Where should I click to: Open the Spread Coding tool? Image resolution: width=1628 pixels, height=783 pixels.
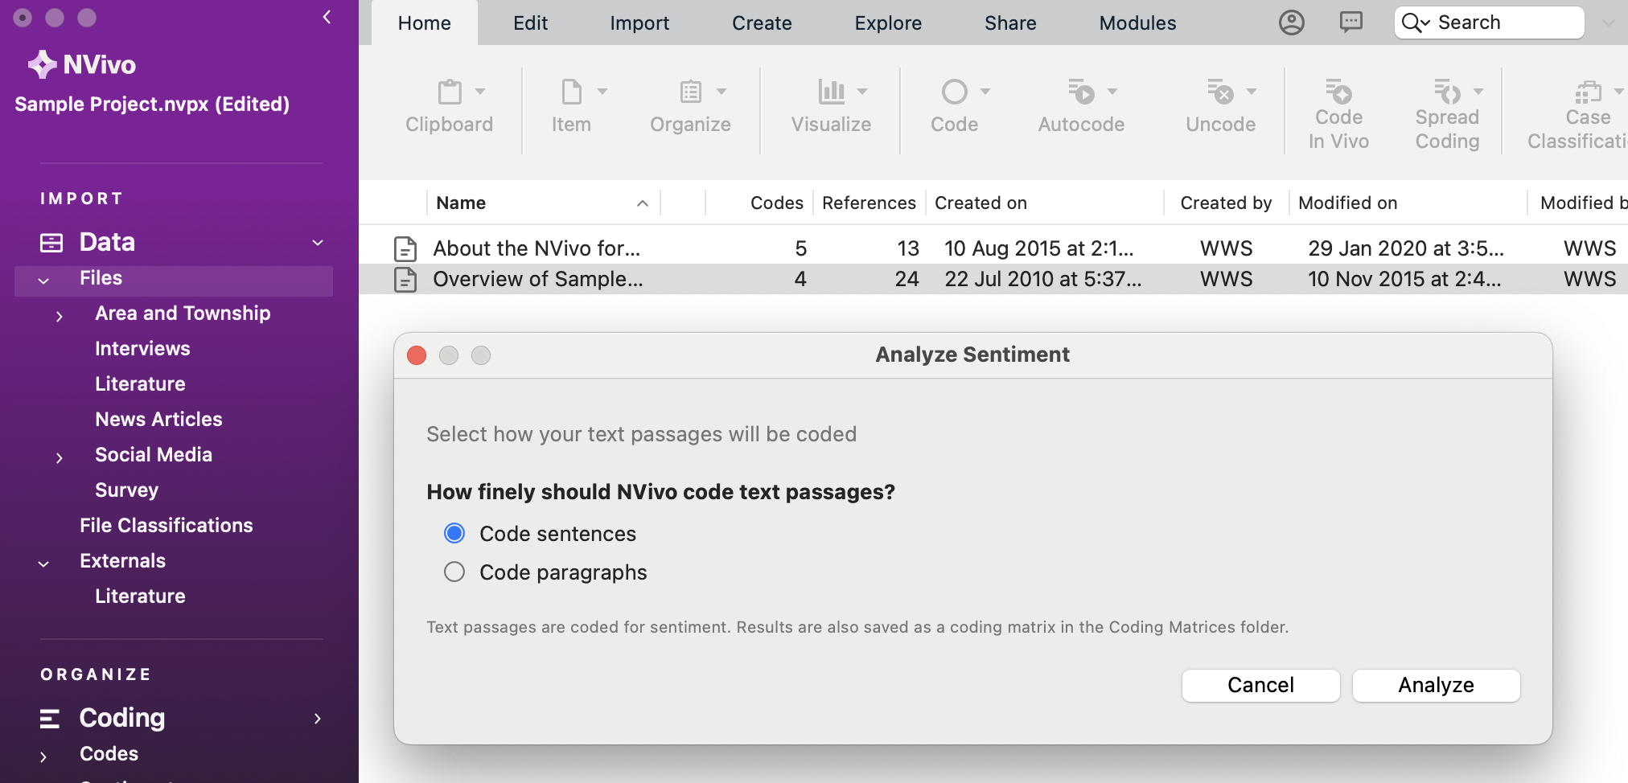click(1447, 92)
